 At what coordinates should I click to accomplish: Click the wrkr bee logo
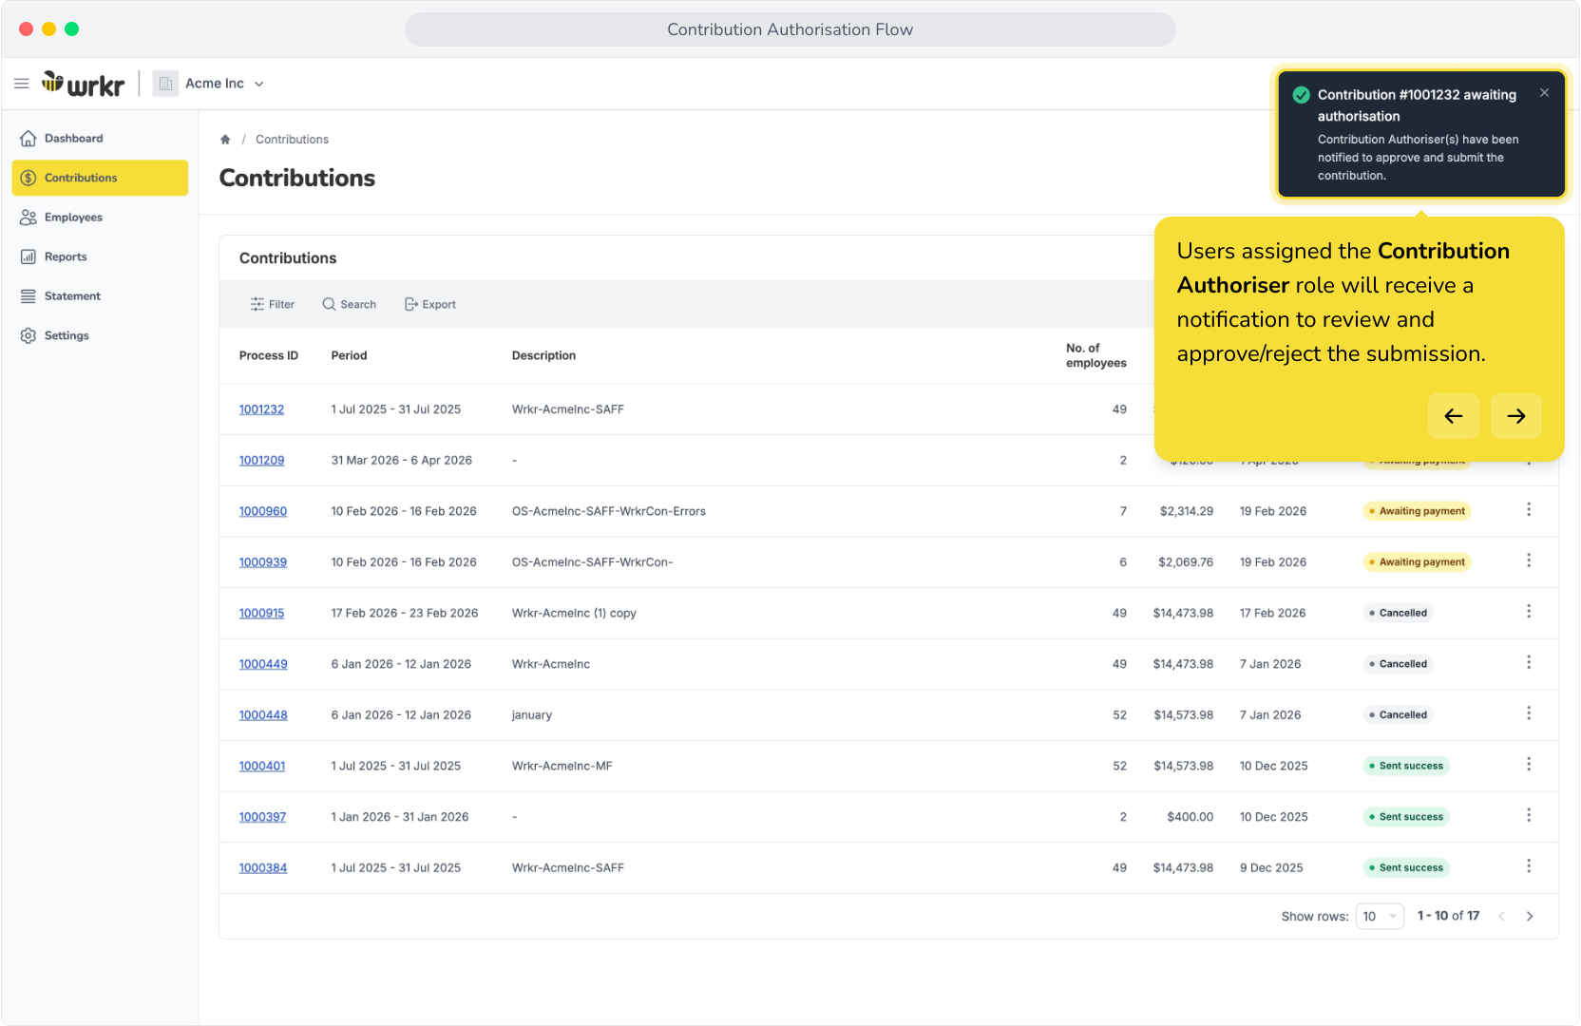83,84
